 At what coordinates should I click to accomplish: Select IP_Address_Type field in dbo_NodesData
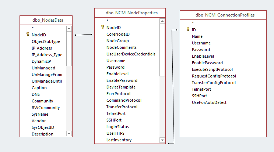[x=47, y=55]
